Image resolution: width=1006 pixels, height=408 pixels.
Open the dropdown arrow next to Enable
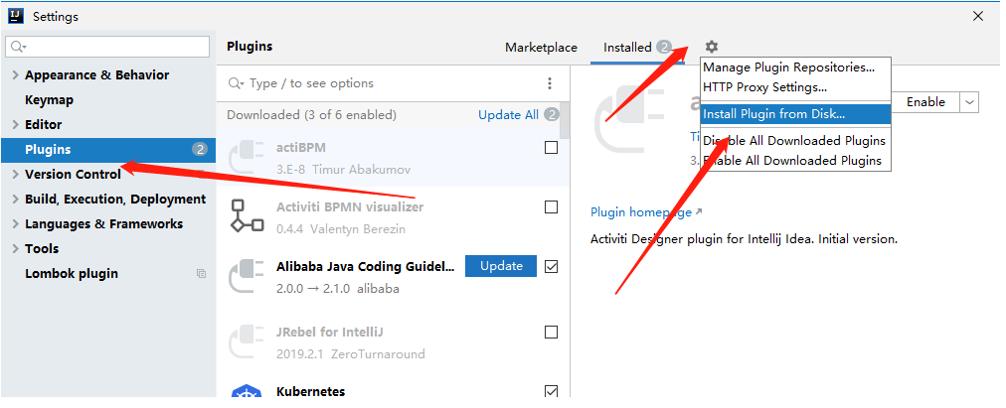[969, 101]
